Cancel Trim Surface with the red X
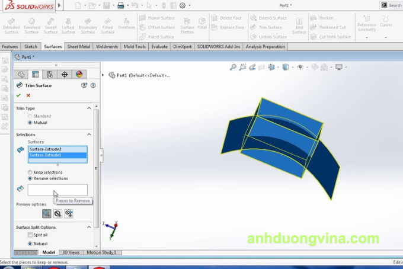The width and height of the screenshot is (403, 269). (x=28, y=95)
